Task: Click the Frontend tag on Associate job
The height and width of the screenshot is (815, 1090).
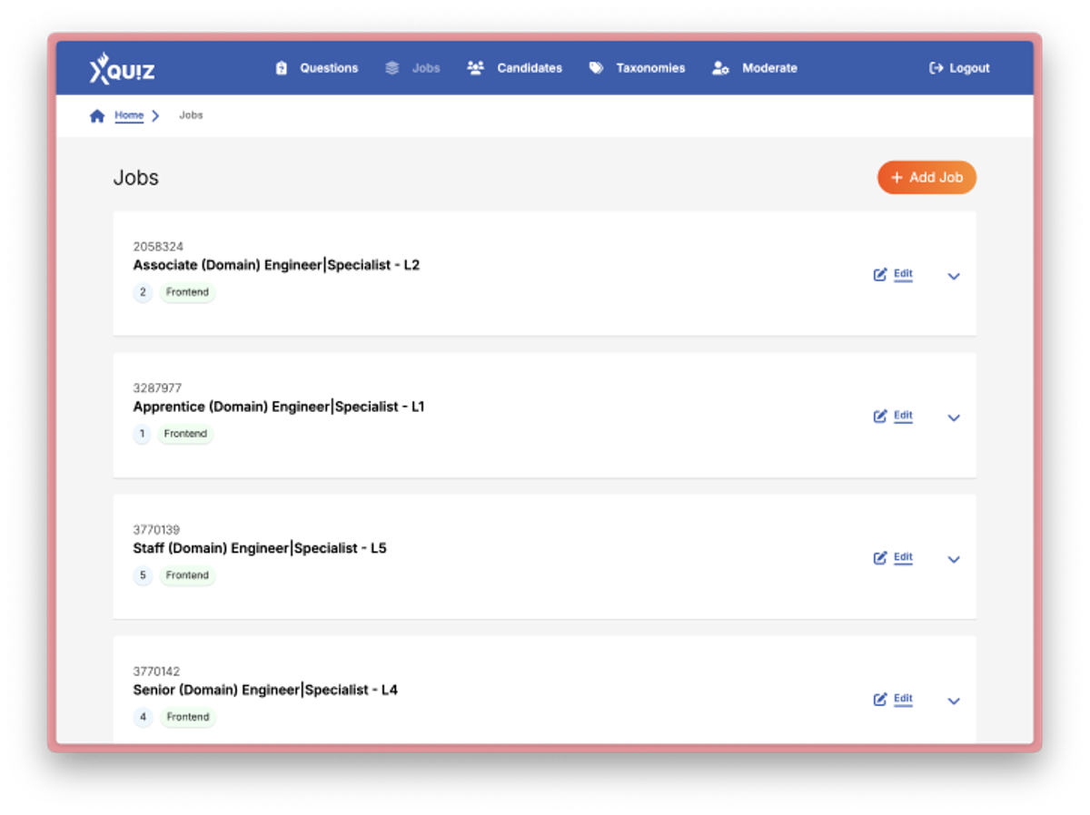Action: [188, 292]
